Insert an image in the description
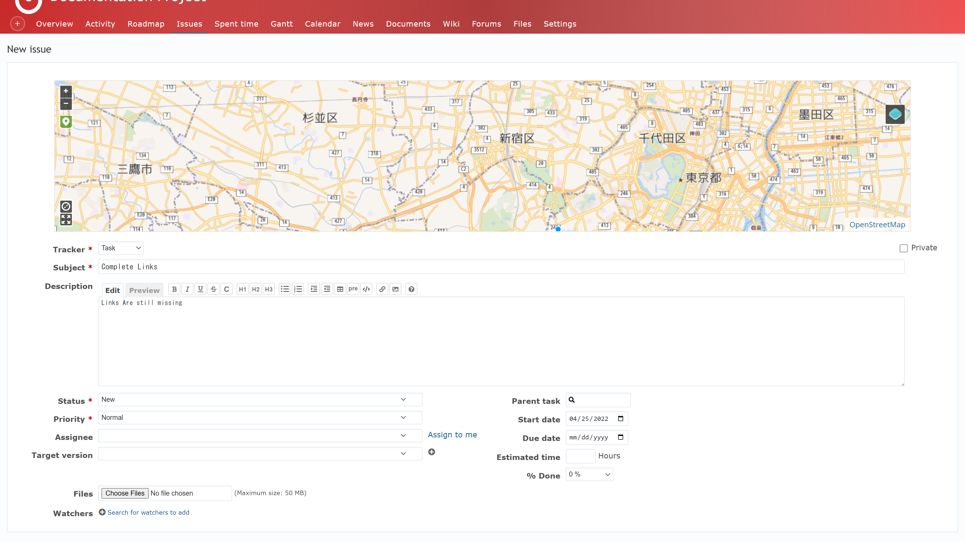The height and width of the screenshot is (542, 965). pyautogui.click(x=395, y=289)
